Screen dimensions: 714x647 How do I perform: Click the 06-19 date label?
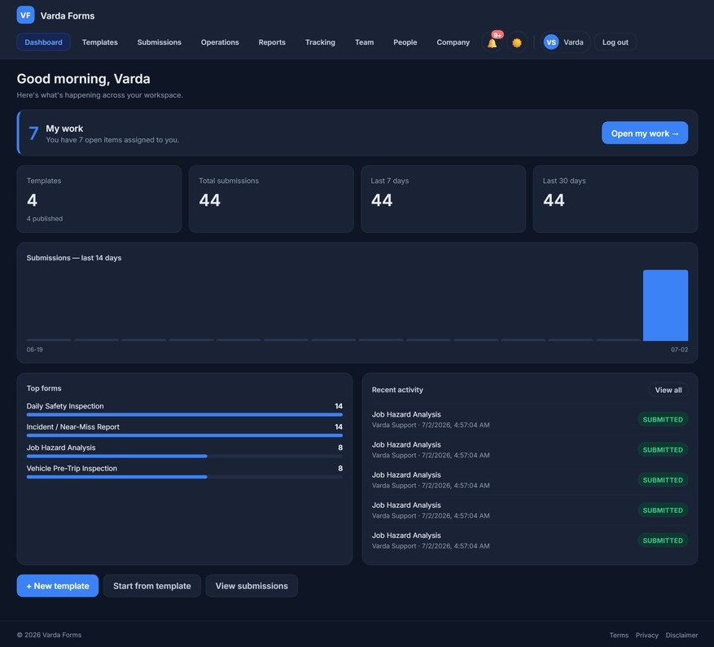point(35,349)
